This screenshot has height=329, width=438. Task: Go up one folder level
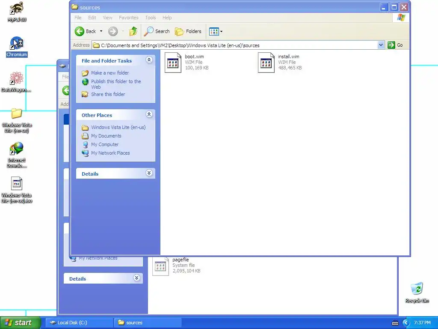[x=133, y=31]
